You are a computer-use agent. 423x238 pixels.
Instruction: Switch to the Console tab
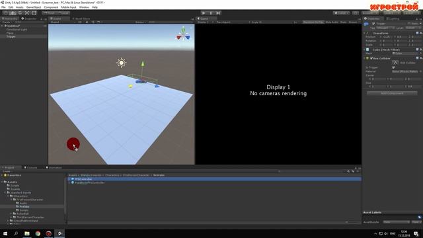tap(31, 167)
